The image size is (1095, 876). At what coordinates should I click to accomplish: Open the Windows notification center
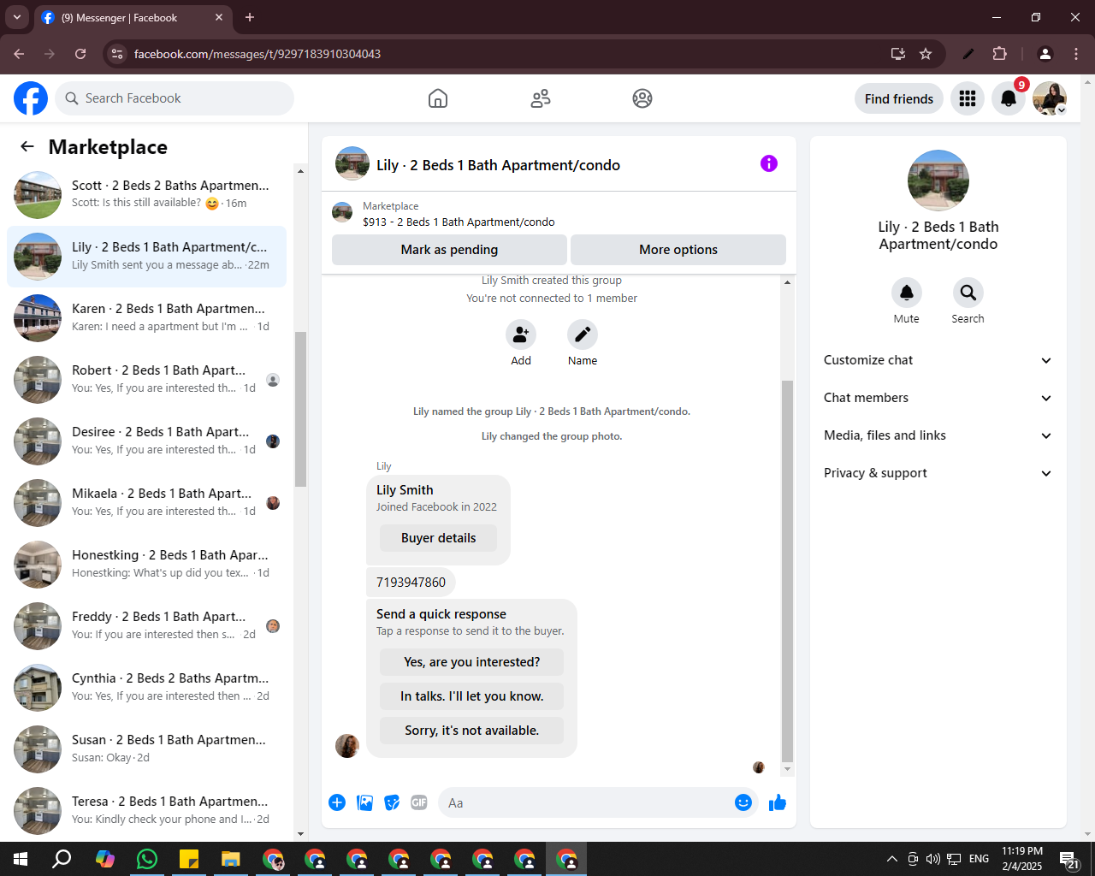tap(1069, 859)
